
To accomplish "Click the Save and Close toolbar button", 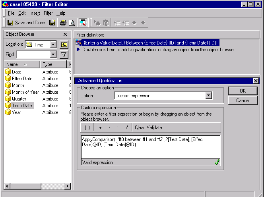I will 26,23.
